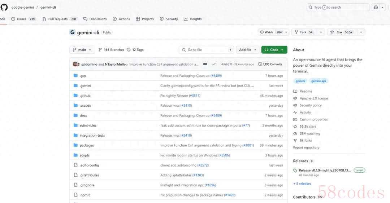
Task: Open the .gcp folder
Action: [83, 76]
